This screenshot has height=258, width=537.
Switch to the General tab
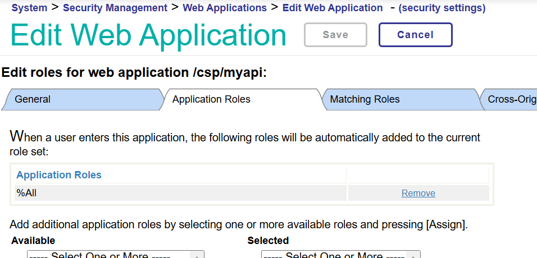[x=82, y=99]
